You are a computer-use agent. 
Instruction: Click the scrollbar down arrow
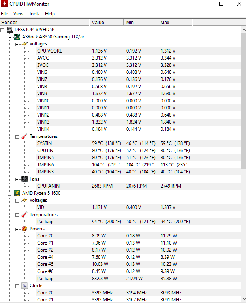(244, 299)
